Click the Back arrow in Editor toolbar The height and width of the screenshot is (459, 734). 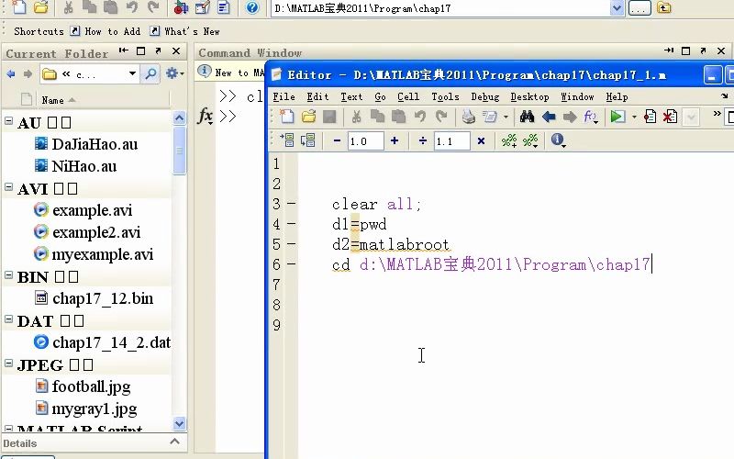(x=549, y=117)
